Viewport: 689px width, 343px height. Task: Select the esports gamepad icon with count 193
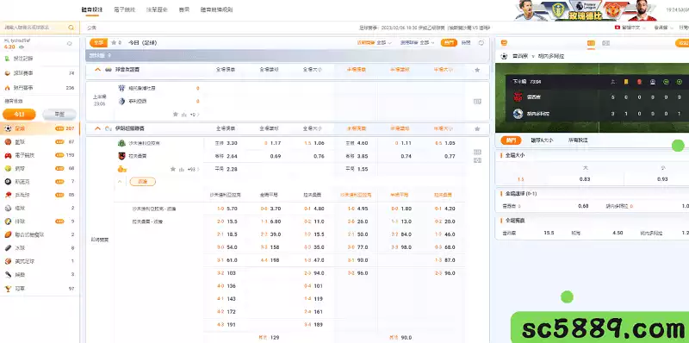pos(8,155)
